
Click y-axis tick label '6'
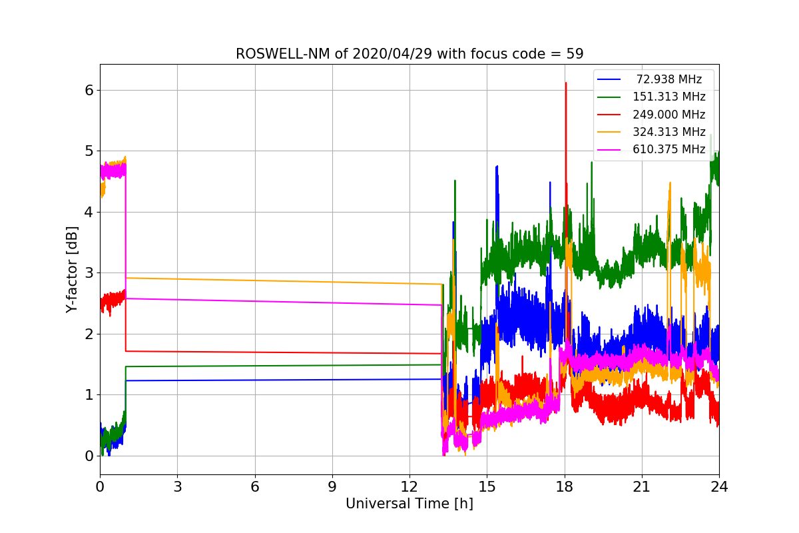pos(89,90)
